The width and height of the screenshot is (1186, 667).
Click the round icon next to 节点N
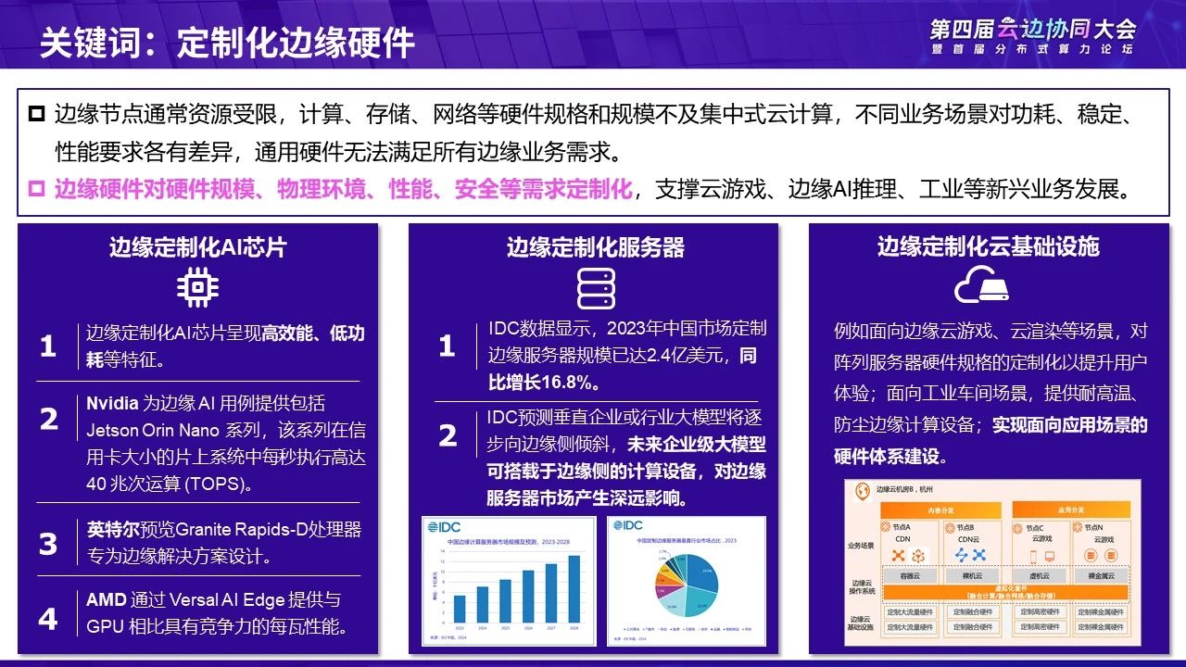point(1078,527)
